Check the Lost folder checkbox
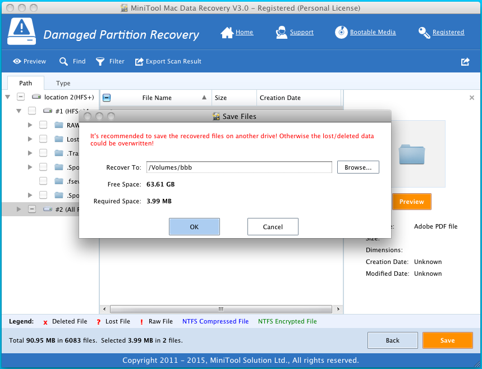This screenshot has height=369, width=482. [43, 139]
